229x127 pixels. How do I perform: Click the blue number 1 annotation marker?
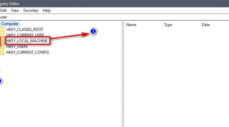click(x=93, y=31)
